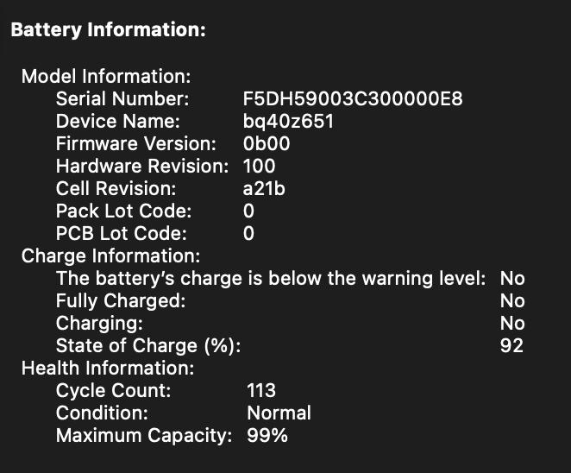Click the Charging status value No
This screenshot has height=473, width=571.
512,323
